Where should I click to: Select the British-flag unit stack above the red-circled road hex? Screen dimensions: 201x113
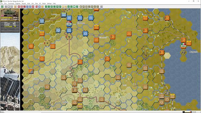tap(69, 24)
